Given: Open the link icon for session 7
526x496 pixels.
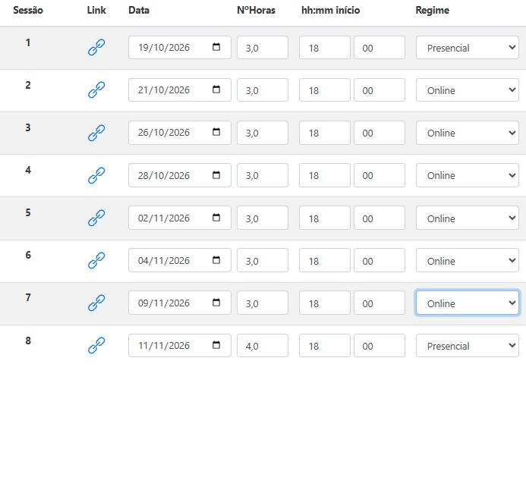Looking at the screenshot, I should [x=96, y=303].
